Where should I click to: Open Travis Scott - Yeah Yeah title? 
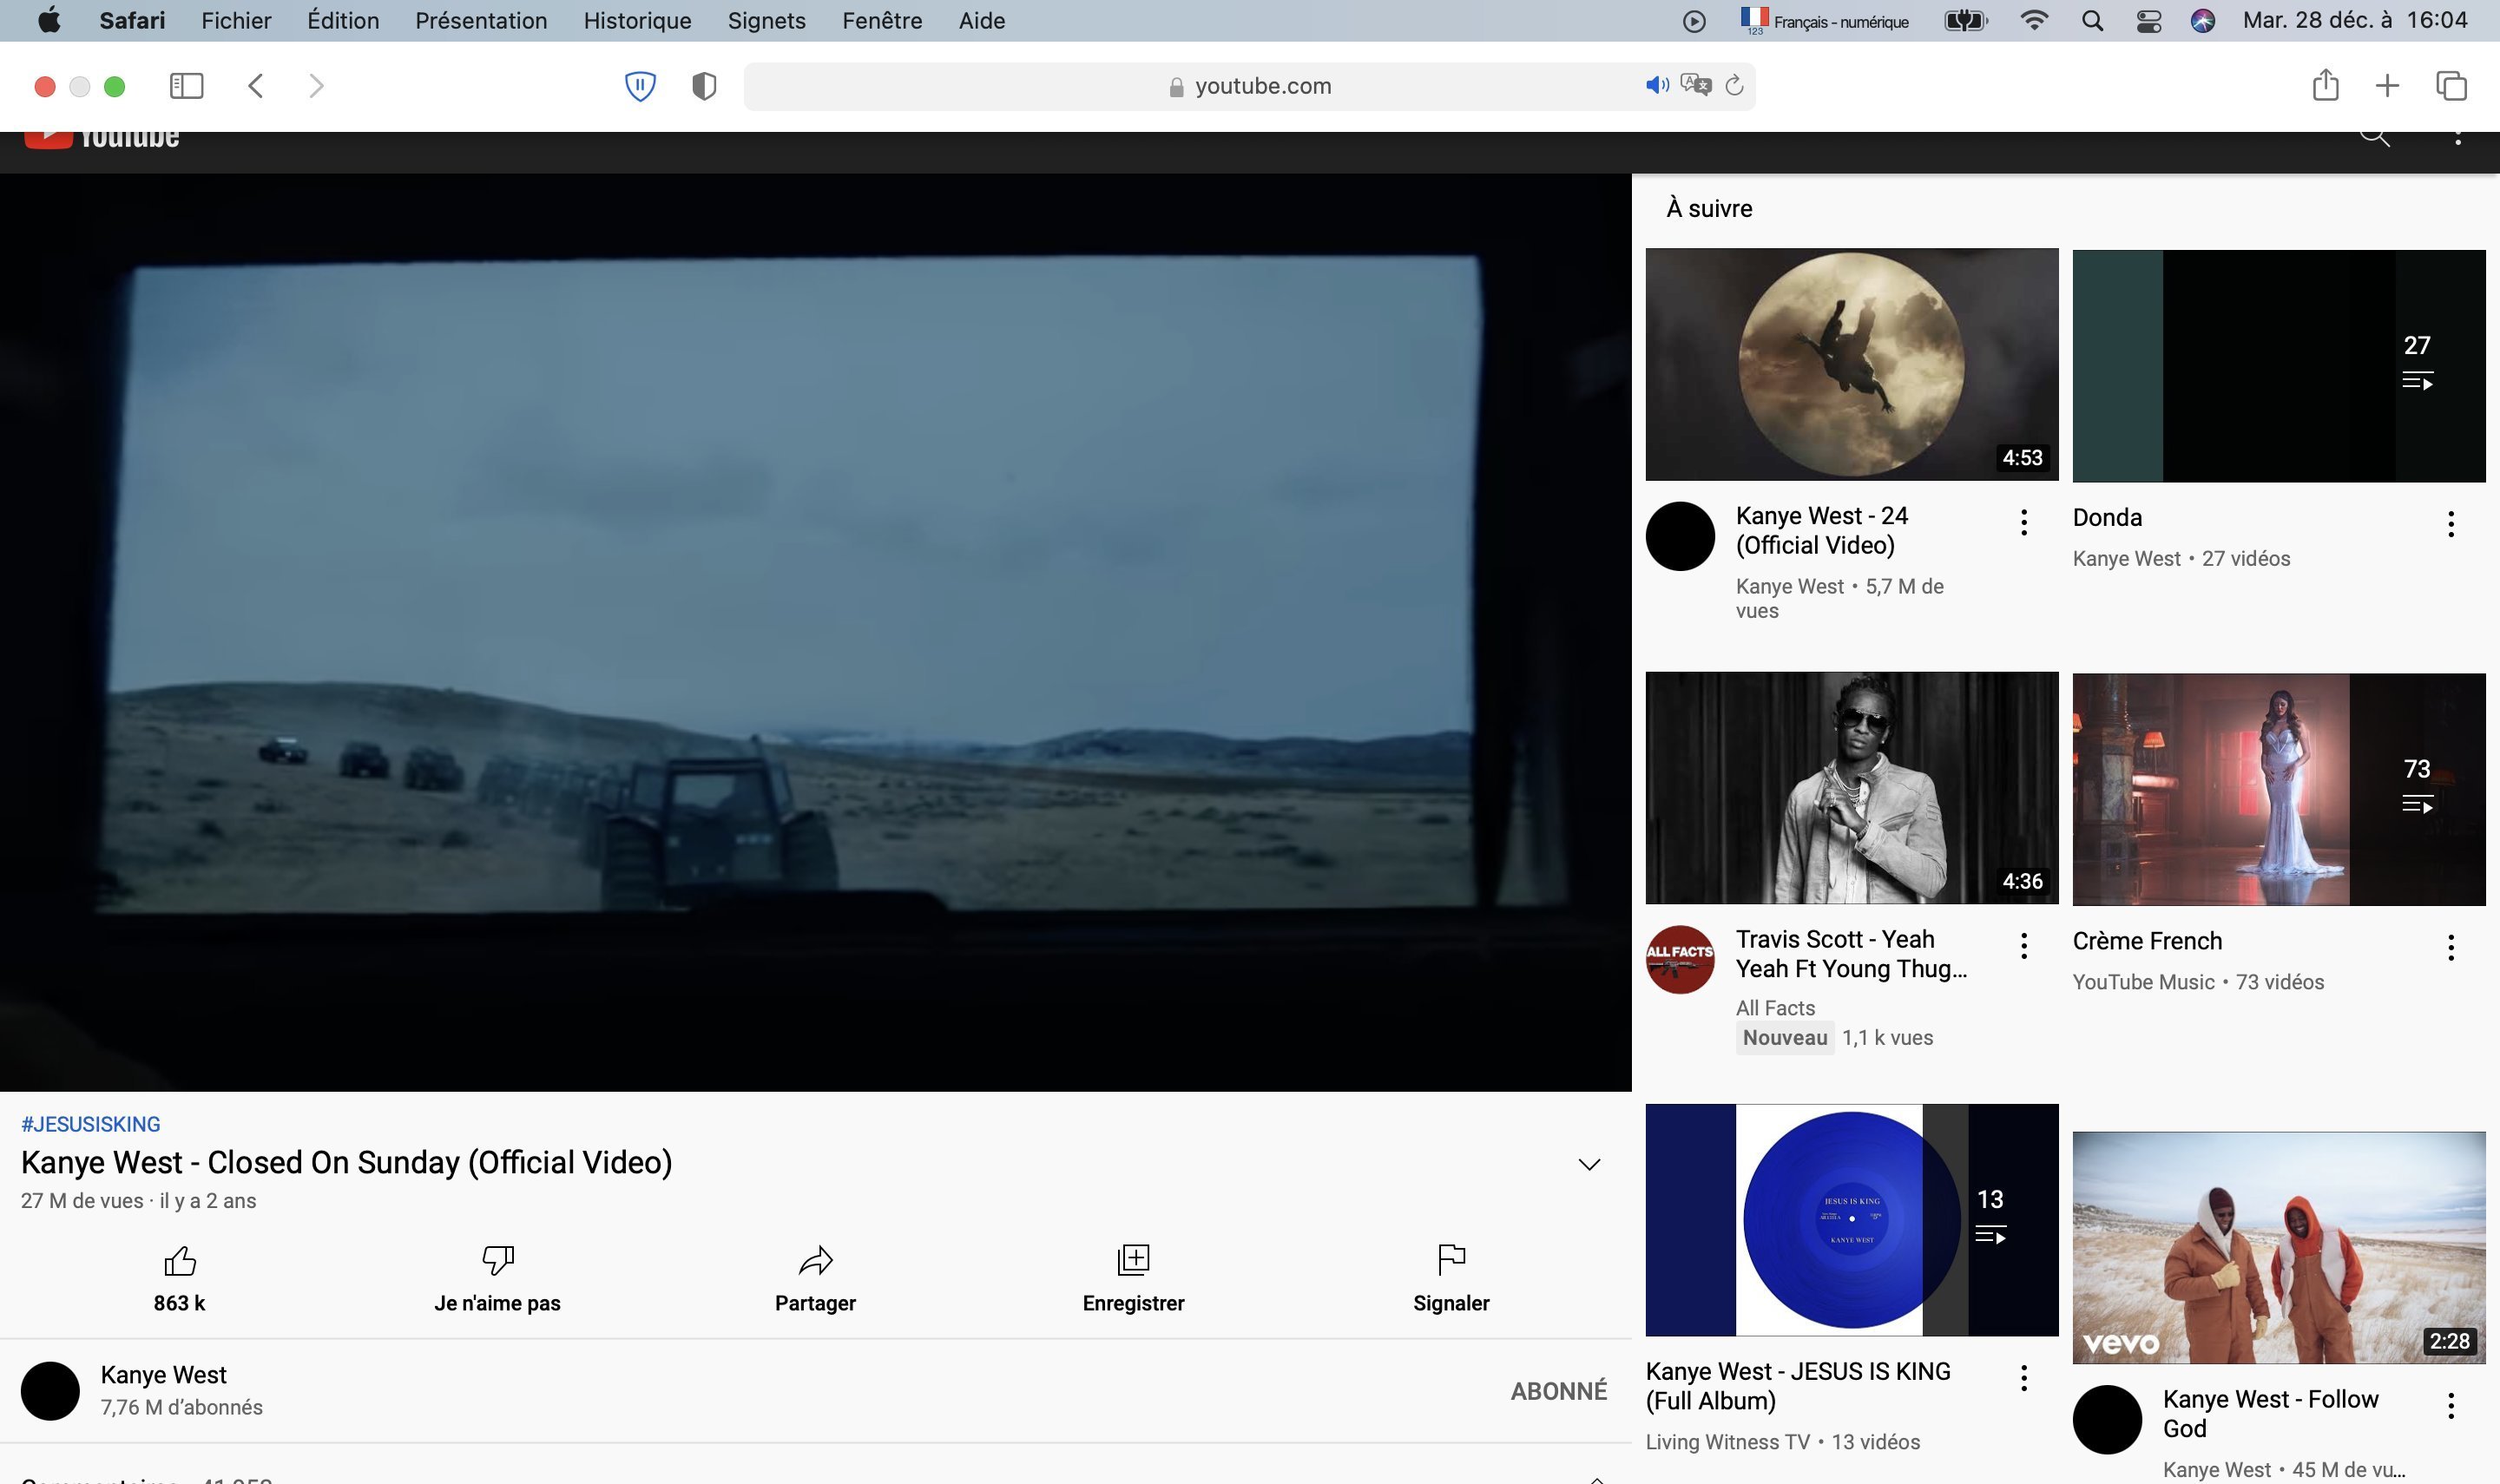(x=1851, y=954)
